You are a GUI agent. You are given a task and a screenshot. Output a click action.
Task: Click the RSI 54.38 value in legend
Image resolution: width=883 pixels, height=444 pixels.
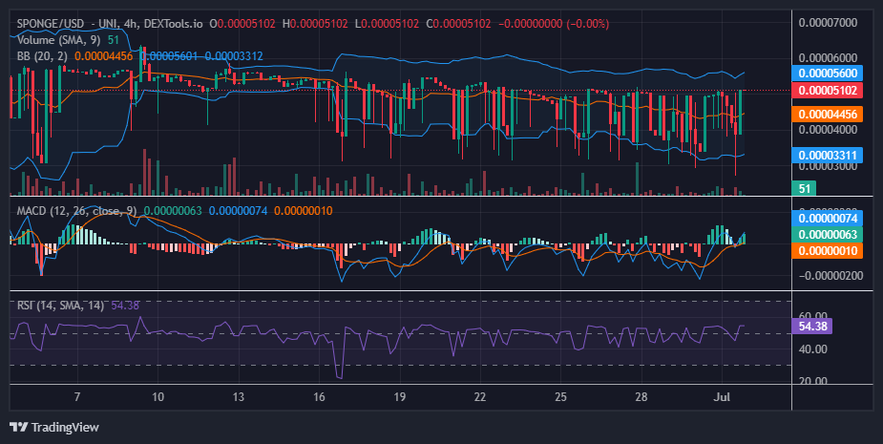(125, 306)
